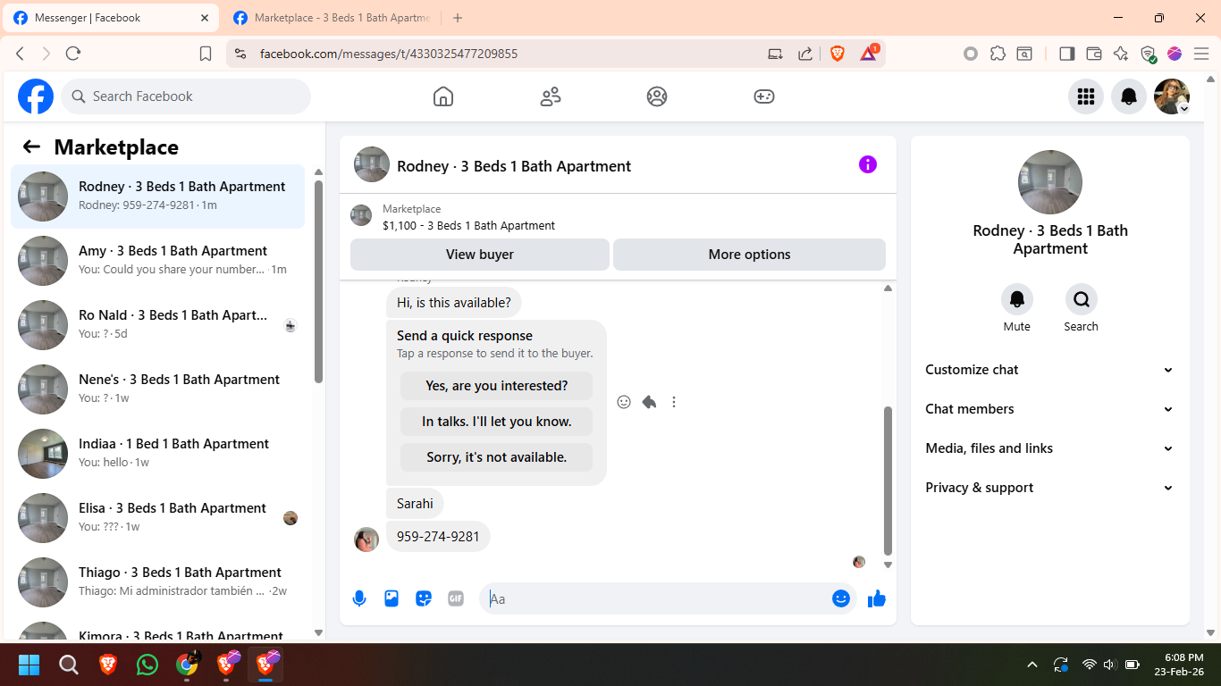Viewport: 1221px width, 686px height.
Task: Select the Messenger | Facebook browser tab
Action: point(112,18)
